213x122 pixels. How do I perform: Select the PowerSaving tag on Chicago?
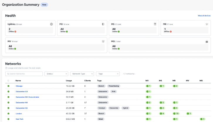click(114, 86)
